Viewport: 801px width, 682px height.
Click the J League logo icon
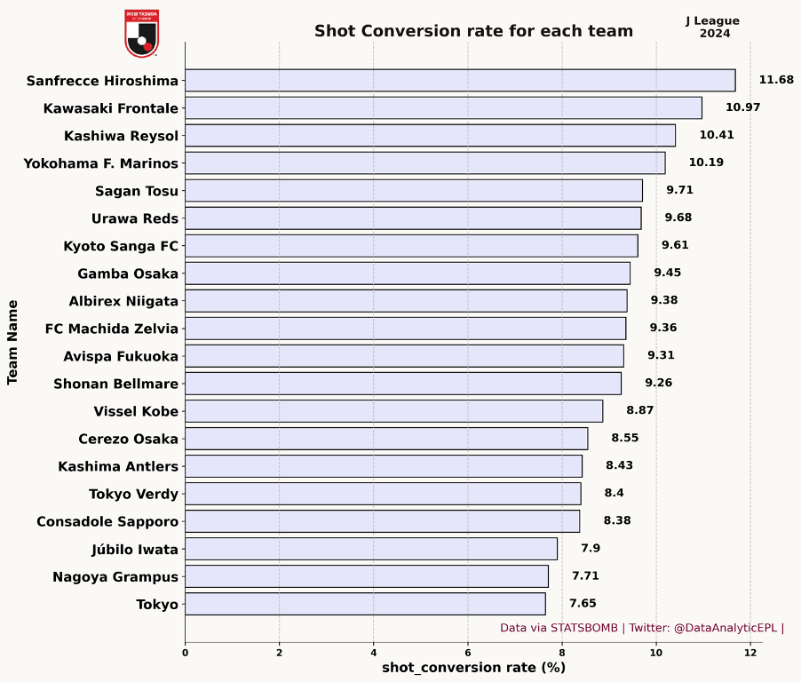(x=142, y=34)
